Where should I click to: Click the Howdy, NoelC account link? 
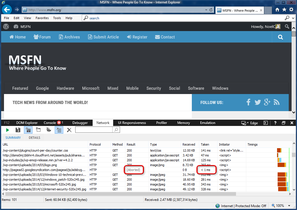[x=266, y=26]
